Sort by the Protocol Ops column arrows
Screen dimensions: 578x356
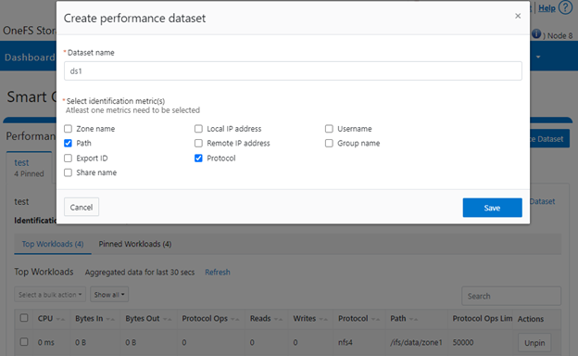(235, 319)
